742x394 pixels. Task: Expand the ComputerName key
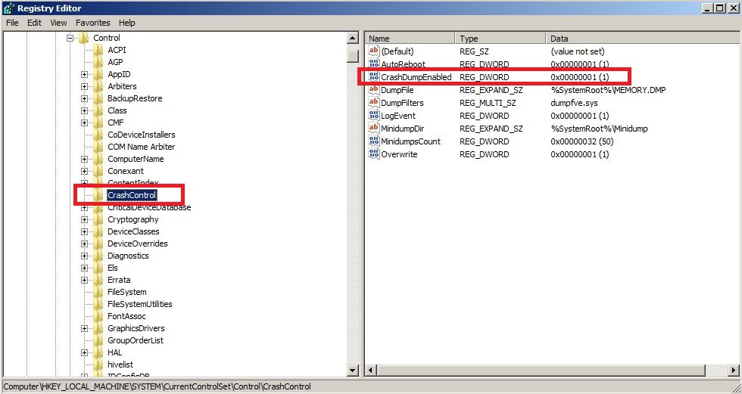pos(84,160)
